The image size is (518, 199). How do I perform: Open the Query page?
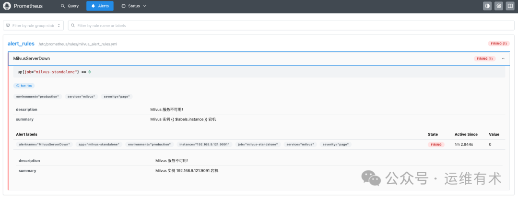70,6
